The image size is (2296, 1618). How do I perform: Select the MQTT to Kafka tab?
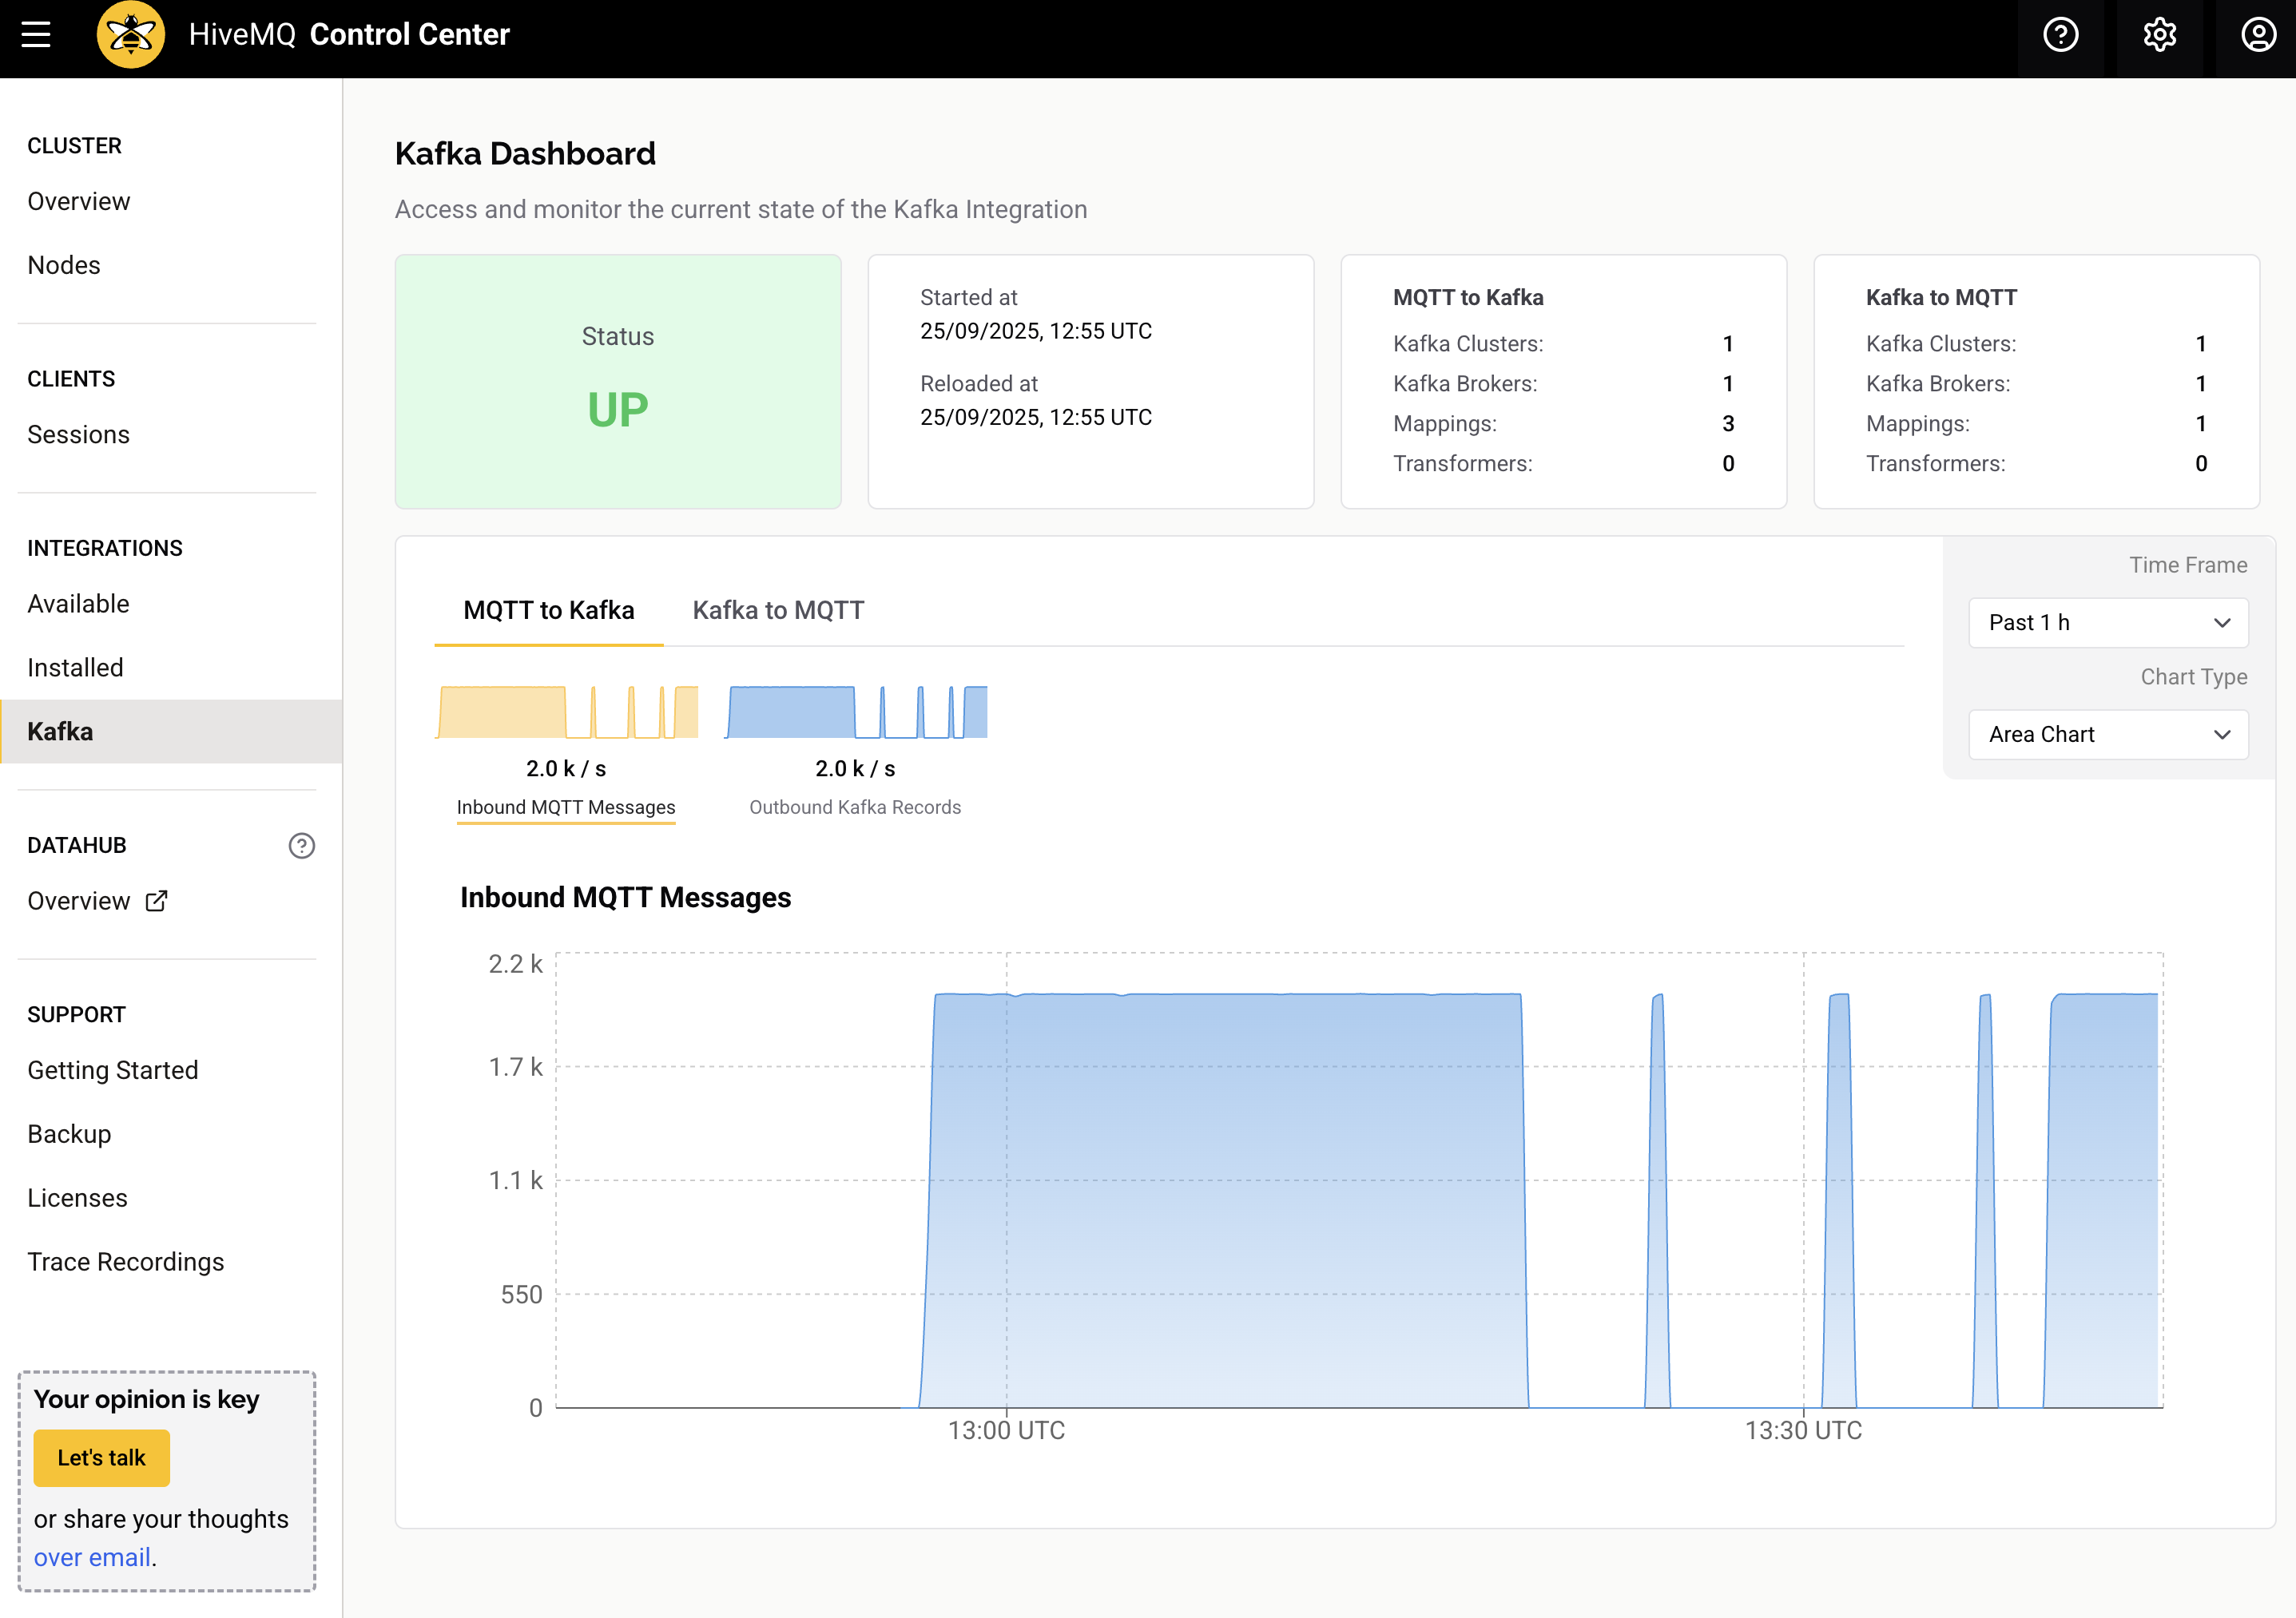pyautogui.click(x=548, y=609)
